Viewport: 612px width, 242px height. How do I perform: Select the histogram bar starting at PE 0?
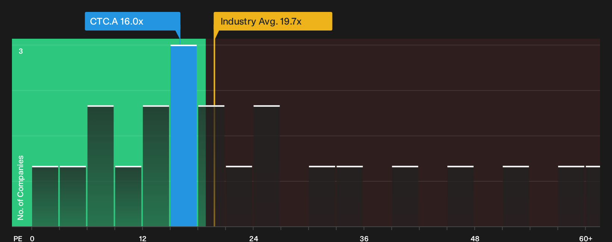(x=45, y=196)
